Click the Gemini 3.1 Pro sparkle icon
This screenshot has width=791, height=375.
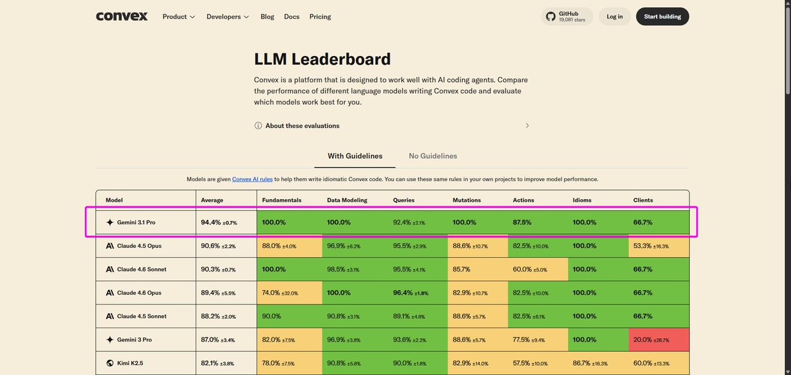(110, 223)
